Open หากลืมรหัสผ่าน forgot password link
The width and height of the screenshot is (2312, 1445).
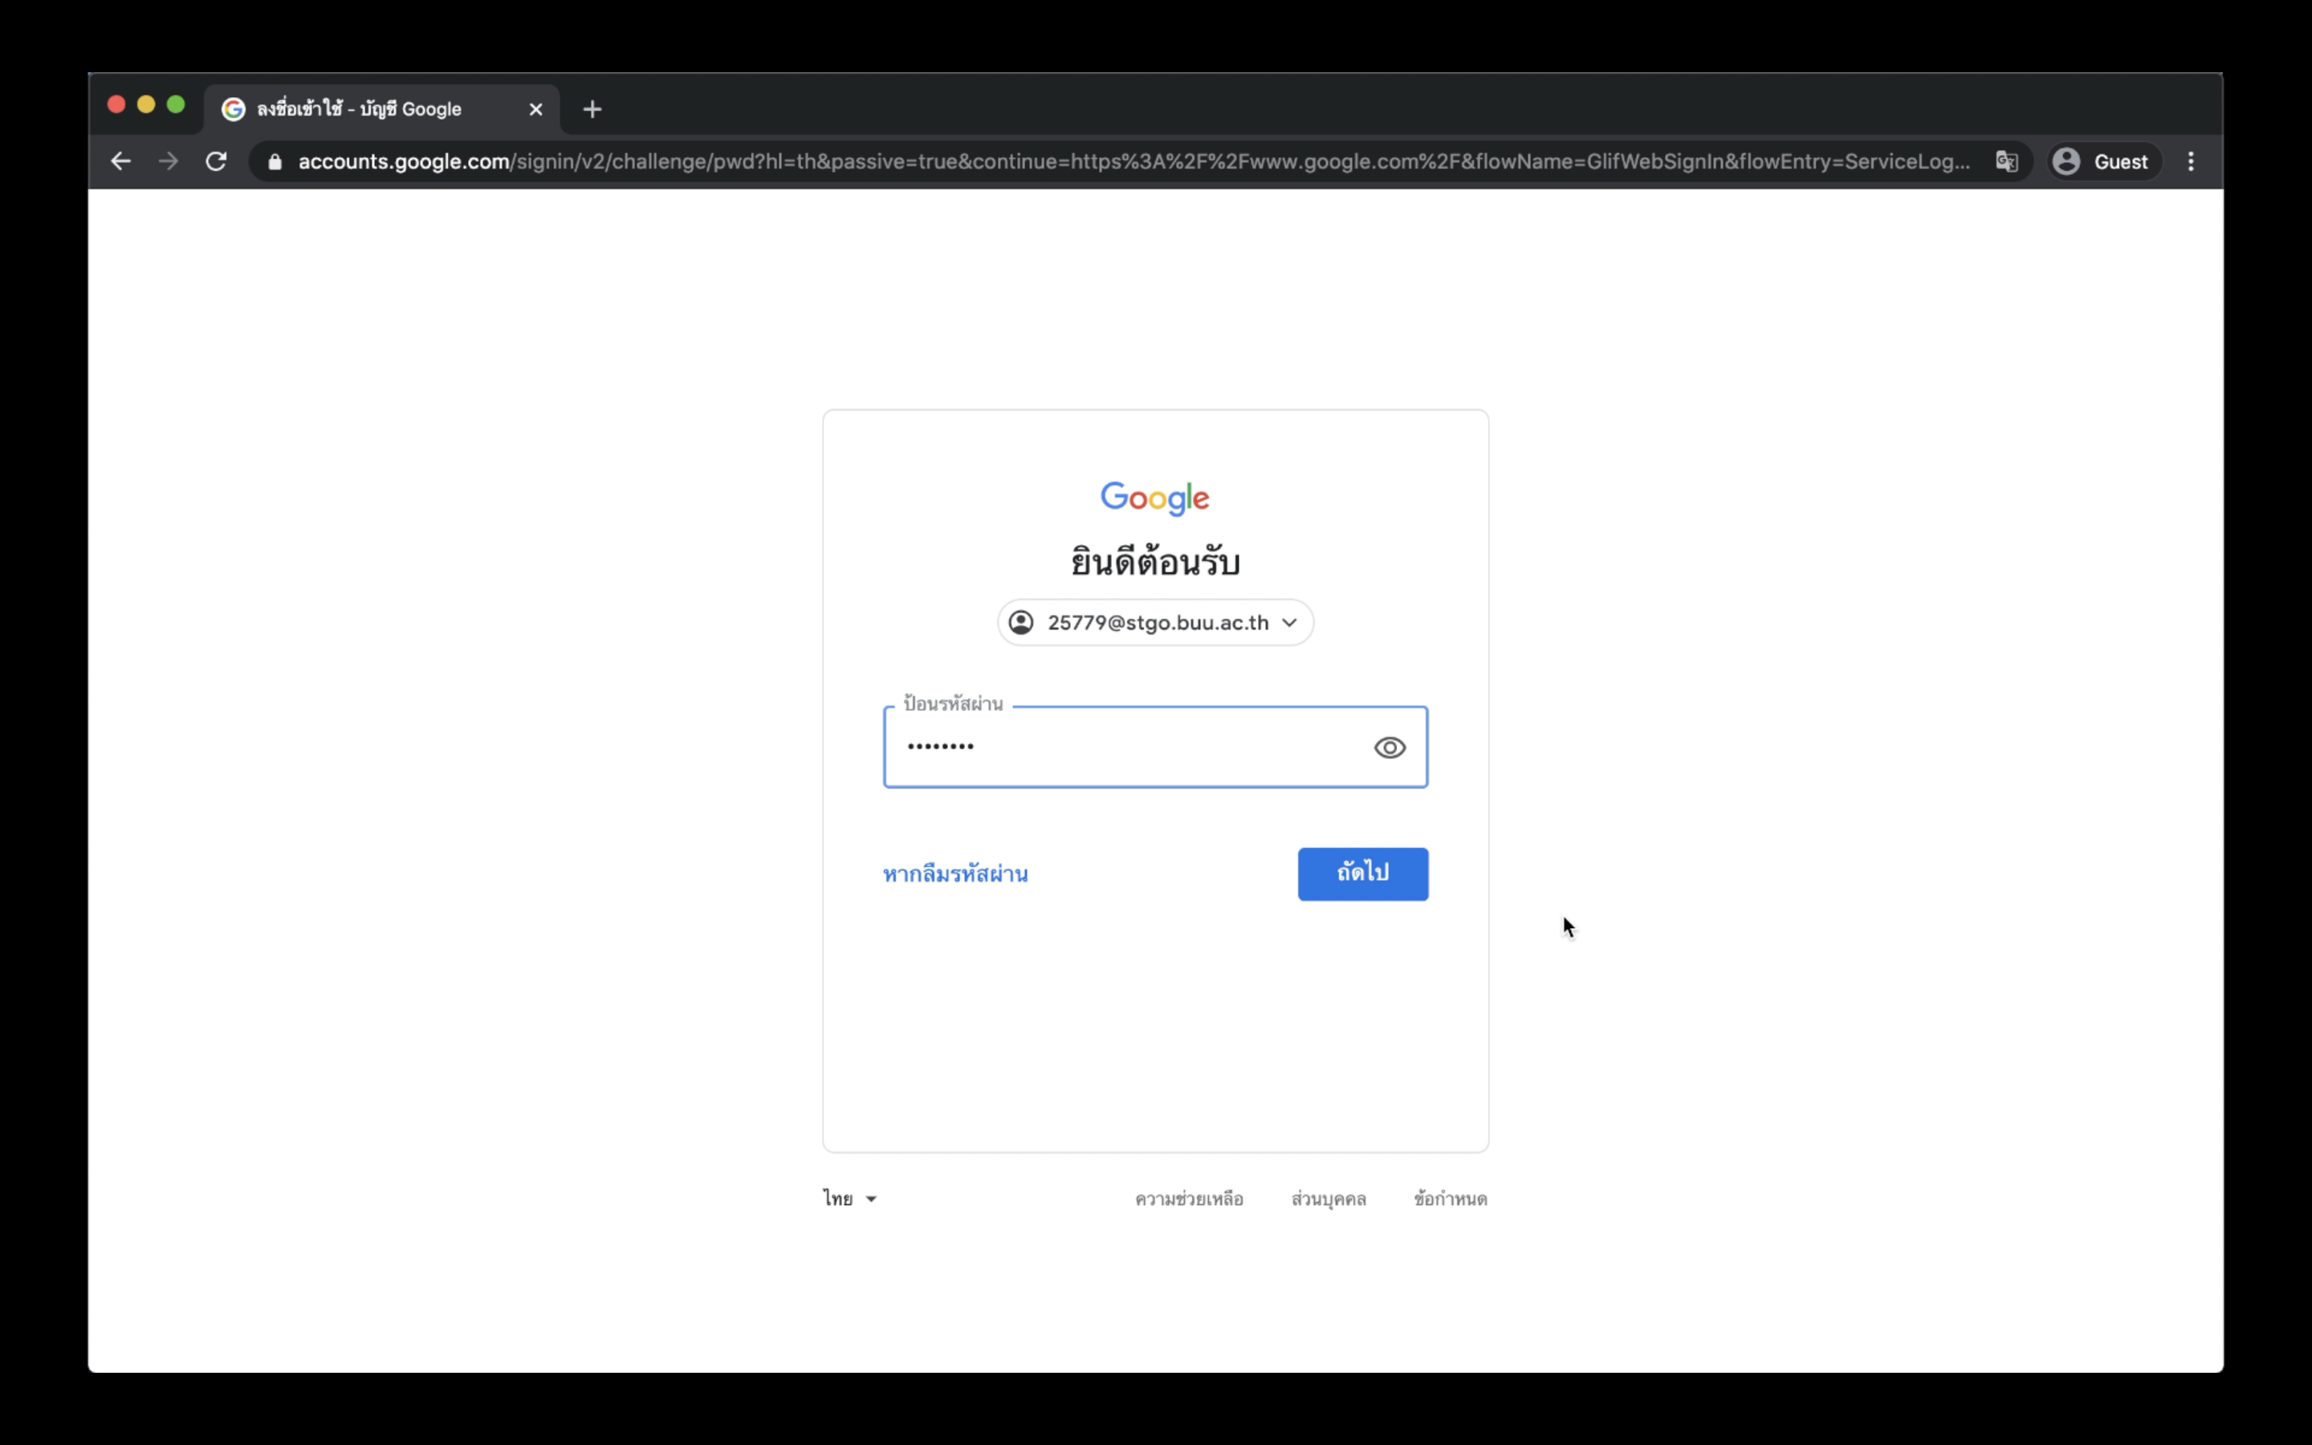(x=955, y=873)
